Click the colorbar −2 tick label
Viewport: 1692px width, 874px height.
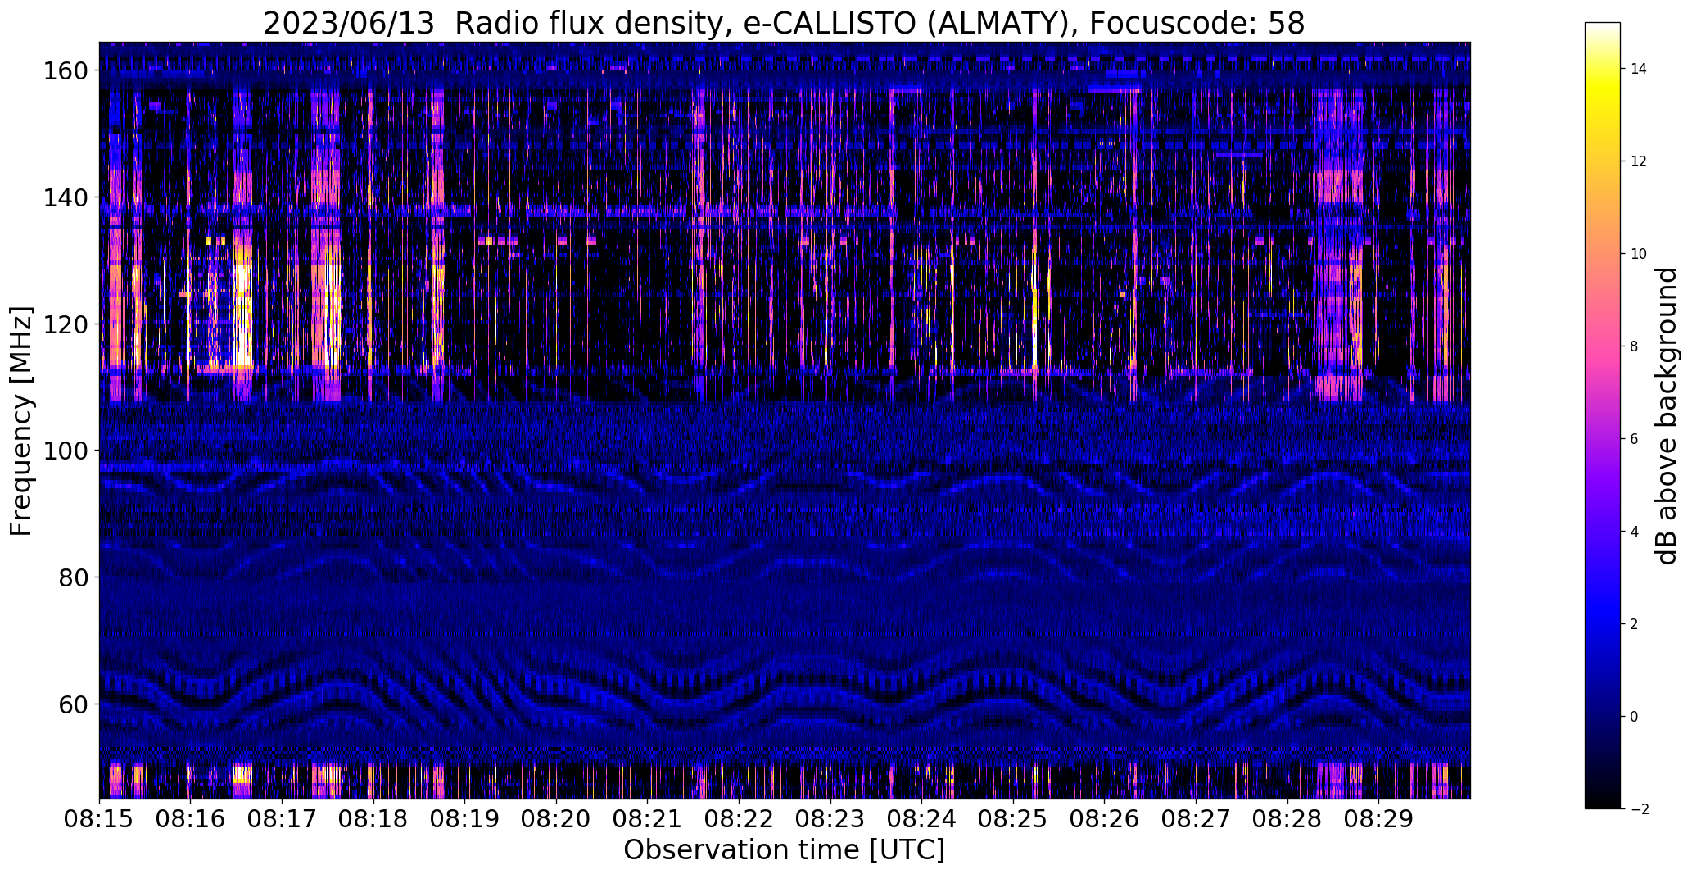click(x=1639, y=809)
